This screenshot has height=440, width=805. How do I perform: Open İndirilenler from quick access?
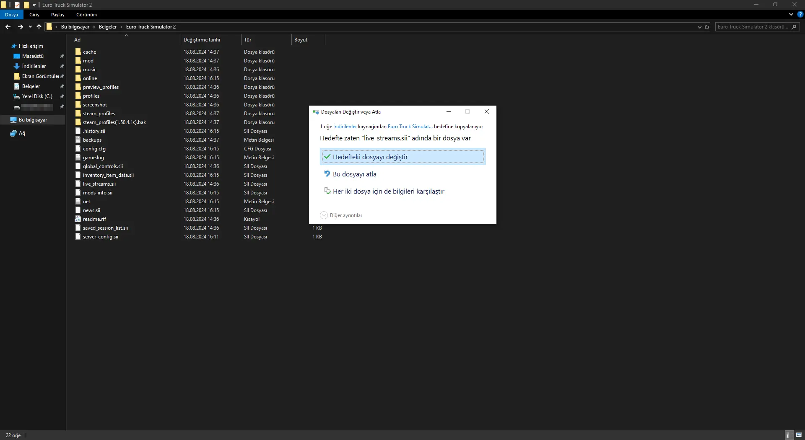pyautogui.click(x=34, y=66)
